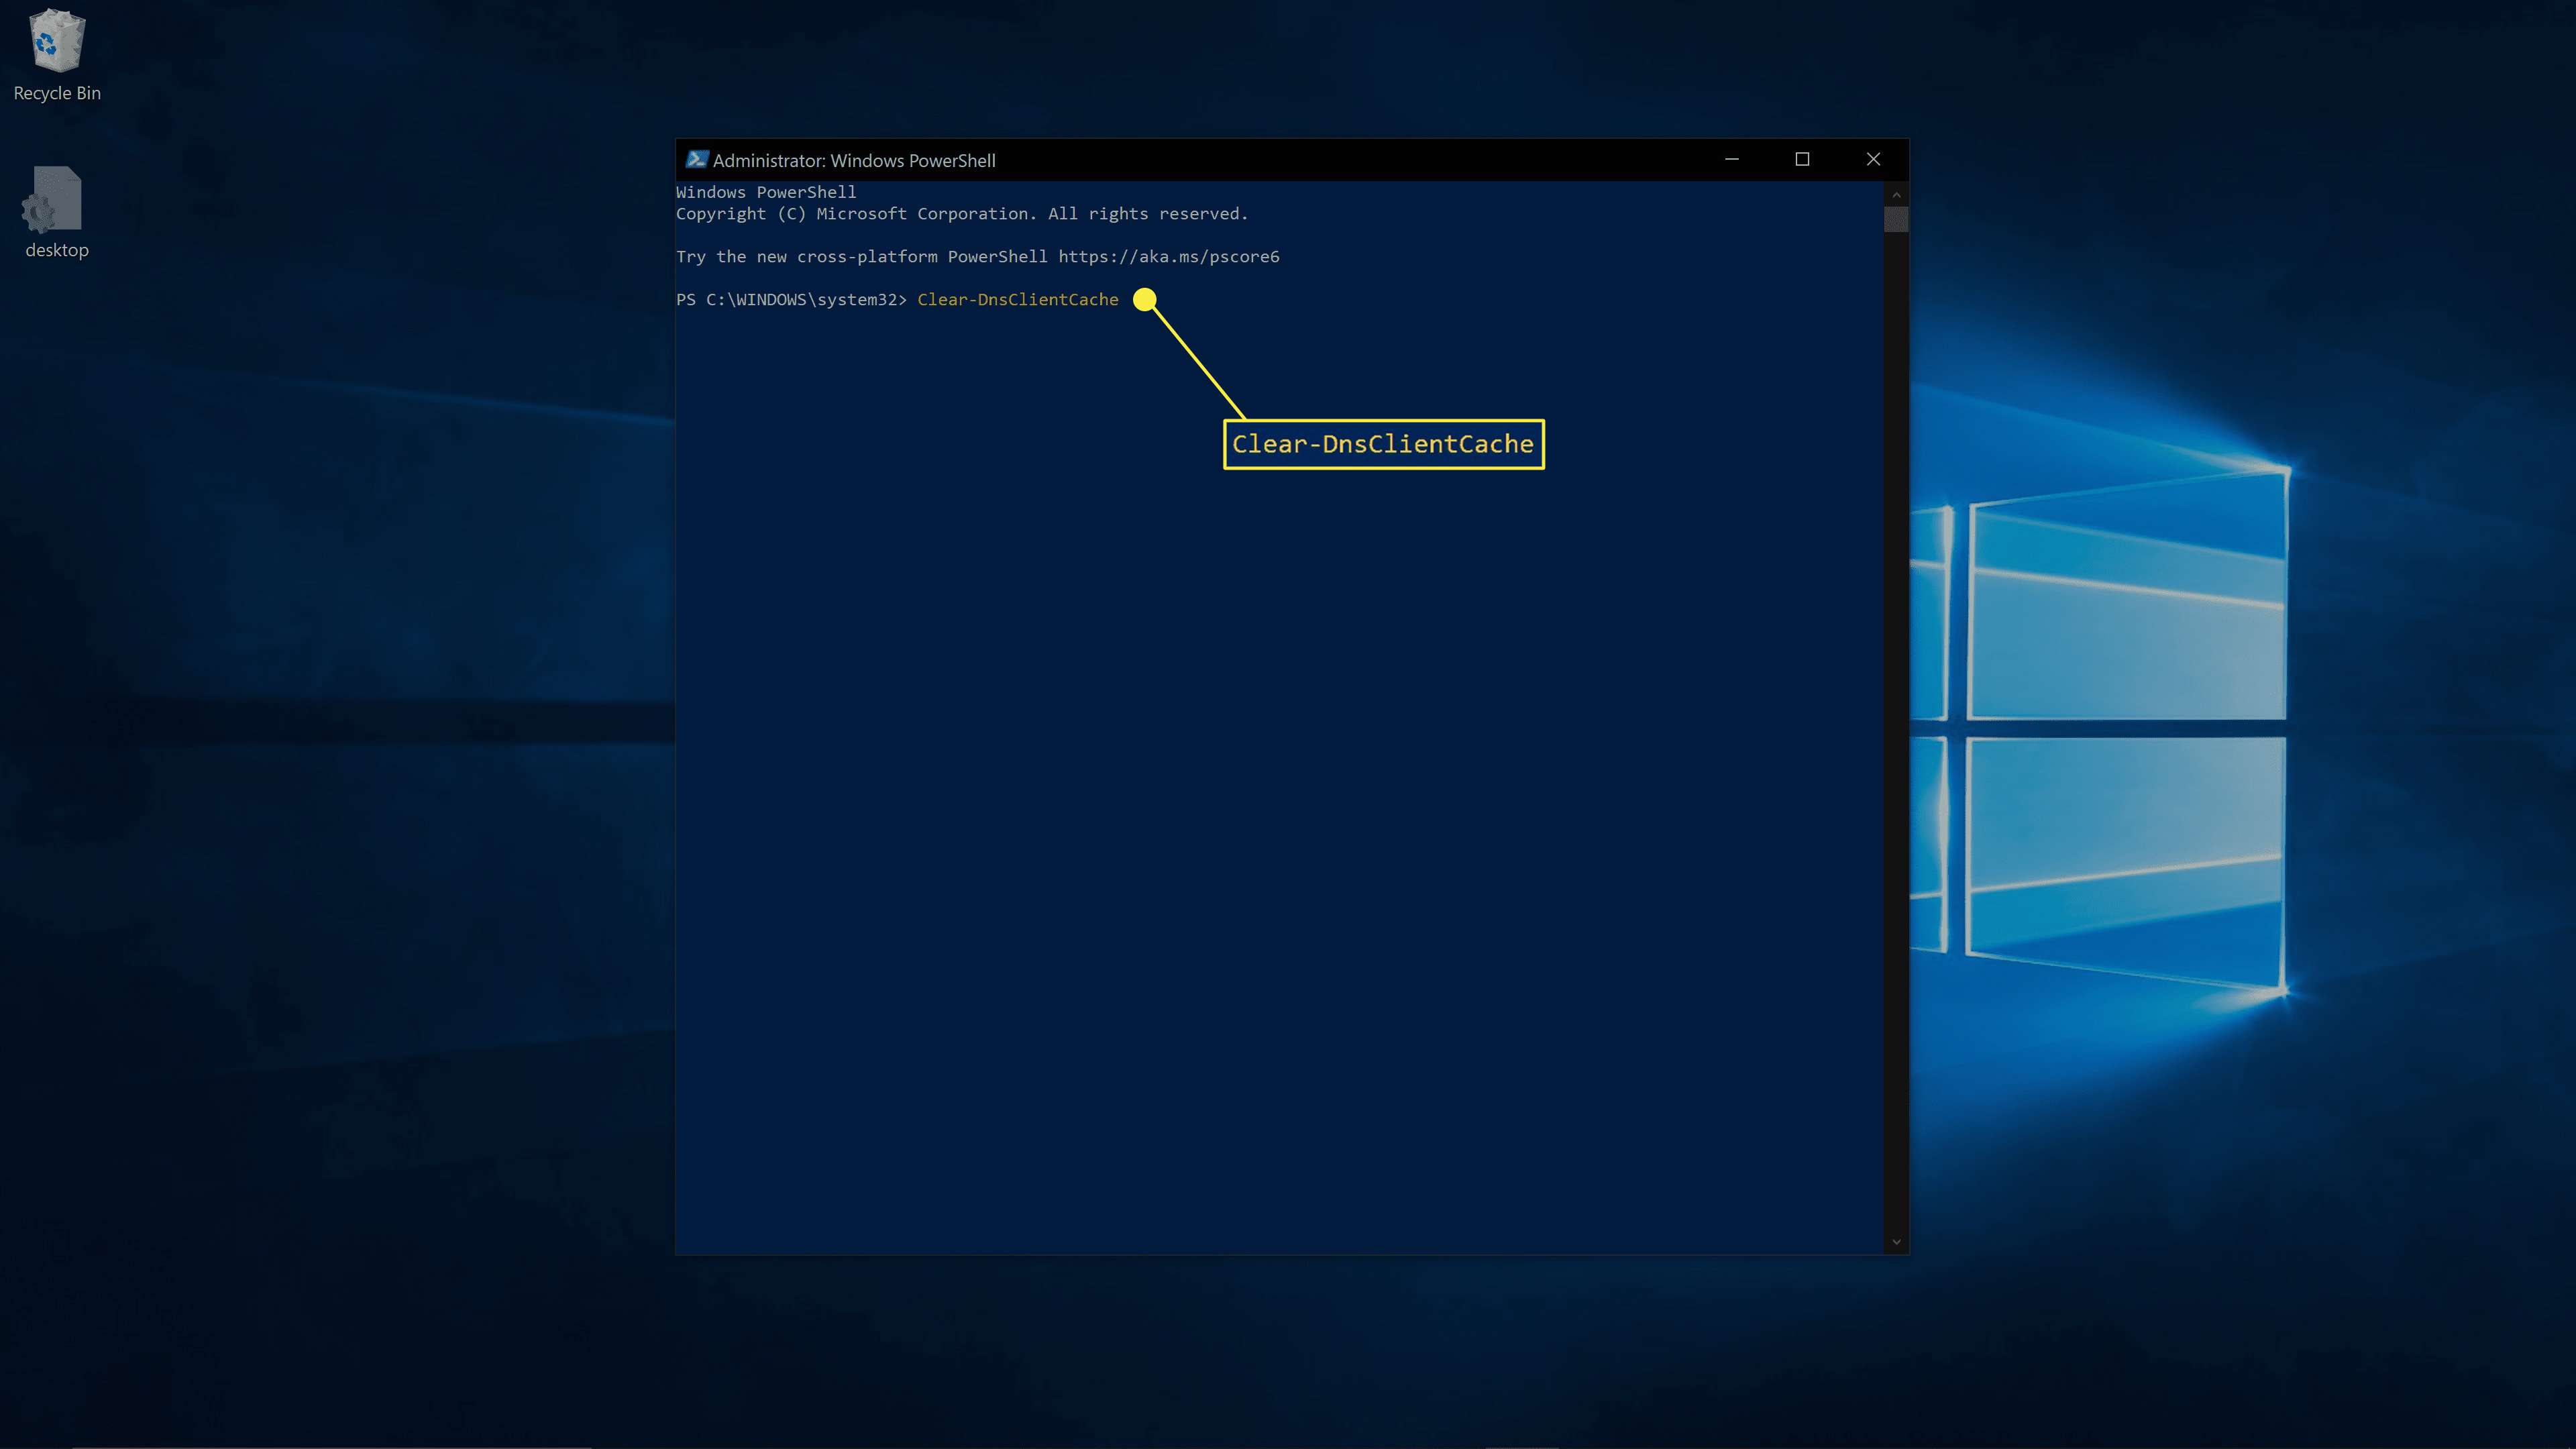Screen dimensions: 2576x1449
Task: Click the close window button
Action: click(1874, 158)
